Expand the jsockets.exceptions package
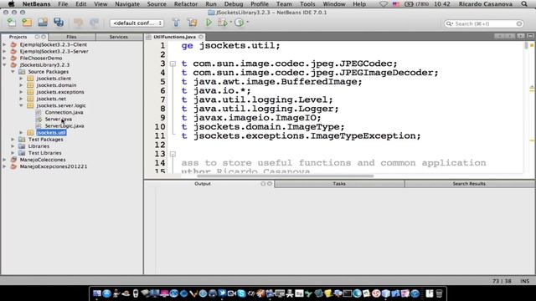The width and height of the screenshot is (536, 301). pyautogui.click(x=21, y=92)
